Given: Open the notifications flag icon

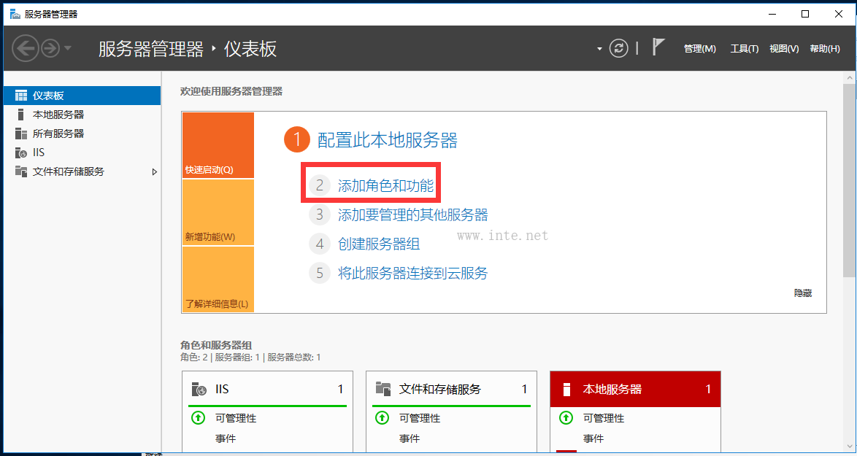Looking at the screenshot, I should (x=658, y=47).
